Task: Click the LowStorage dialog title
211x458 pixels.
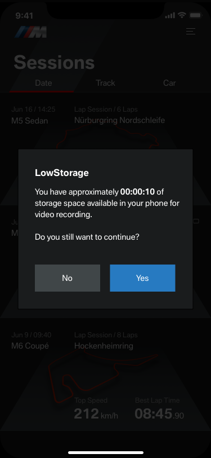Action: (x=62, y=173)
